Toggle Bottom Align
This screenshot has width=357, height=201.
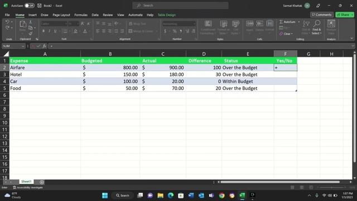[x=110, y=23]
